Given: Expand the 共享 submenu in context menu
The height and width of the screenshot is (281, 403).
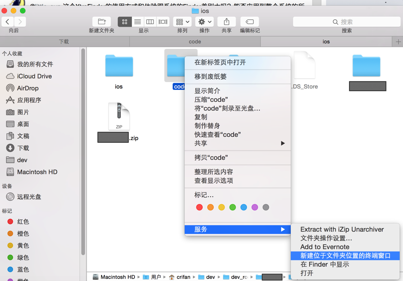Looking at the screenshot, I should tap(237, 143).
